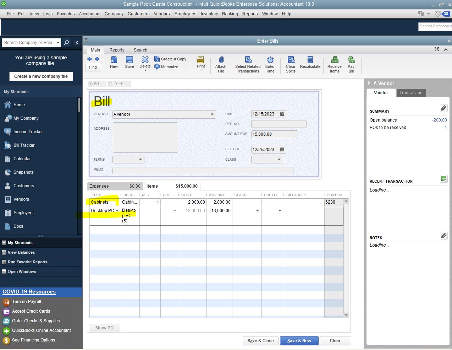Select the Credit radio button
Screen dimensions: 452x350
pos(110,84)
